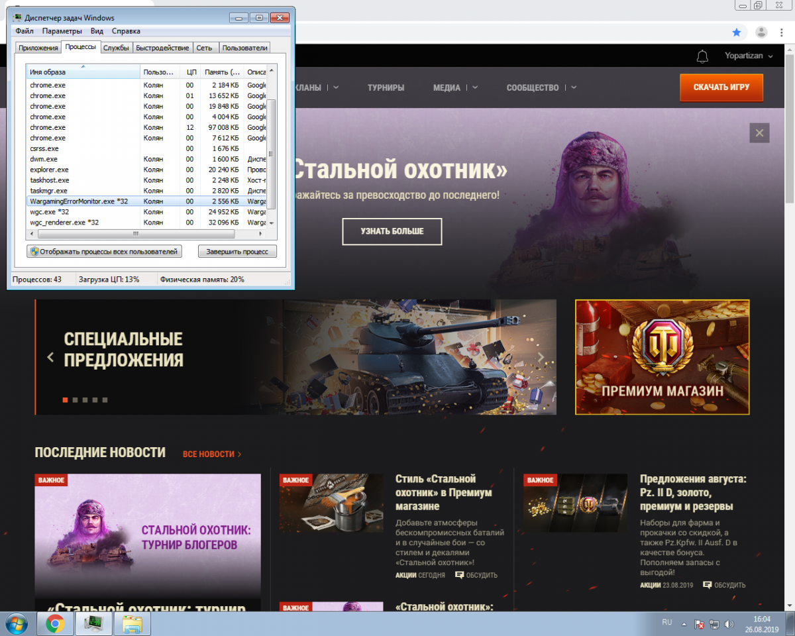Screen dimensions: 795x636
Task: Sort processes by Имя образа column
Action: click(x=83, y=72)
